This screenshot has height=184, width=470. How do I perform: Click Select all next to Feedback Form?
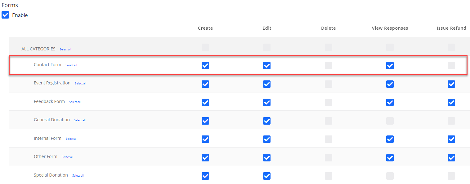tap(75, 102)
